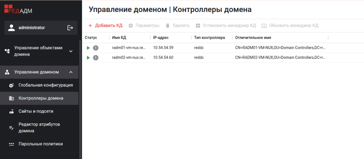The height and width of the screenshot is (159, 364).
Task: Click Установить менеджер КД button label
Action: pyautogui.click(x=229, y=25)
